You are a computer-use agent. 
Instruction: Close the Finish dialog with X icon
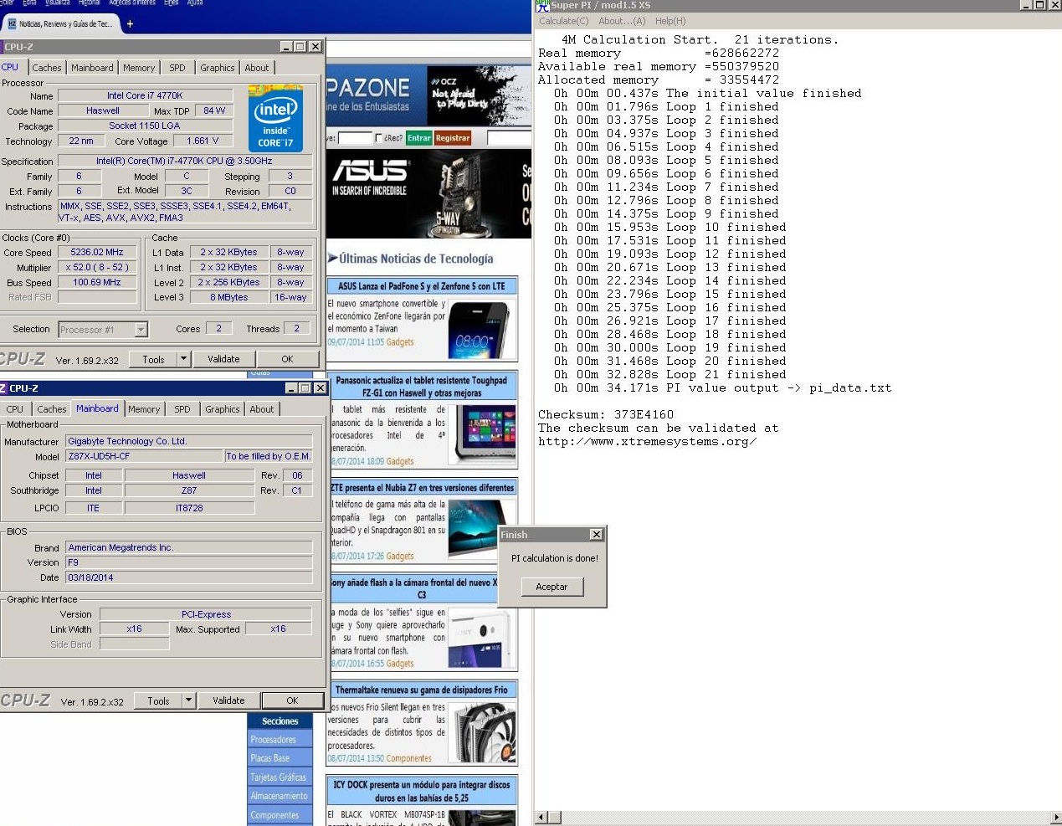[596, 535]
